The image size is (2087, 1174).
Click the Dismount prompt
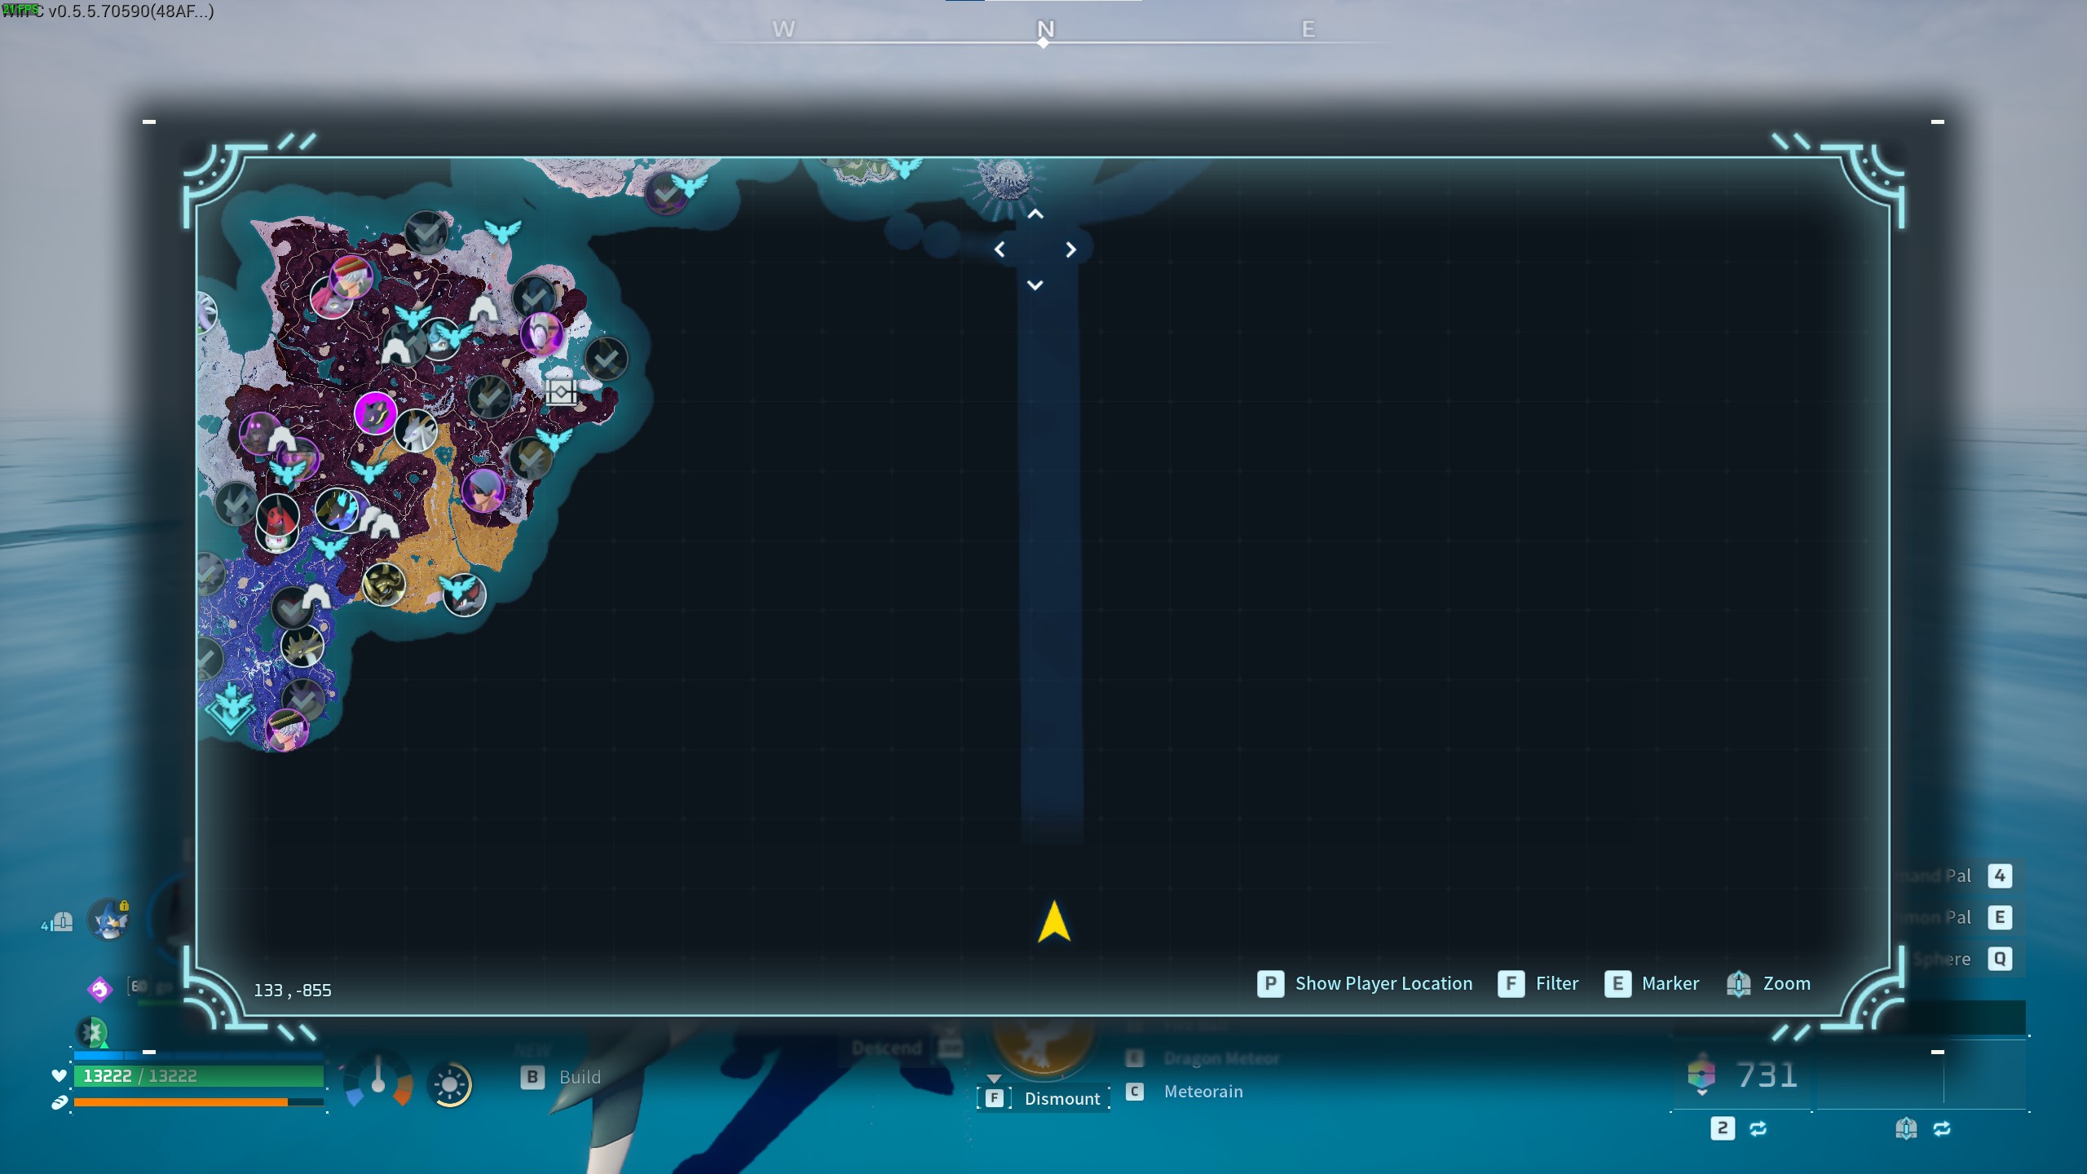[1044, 1098]
